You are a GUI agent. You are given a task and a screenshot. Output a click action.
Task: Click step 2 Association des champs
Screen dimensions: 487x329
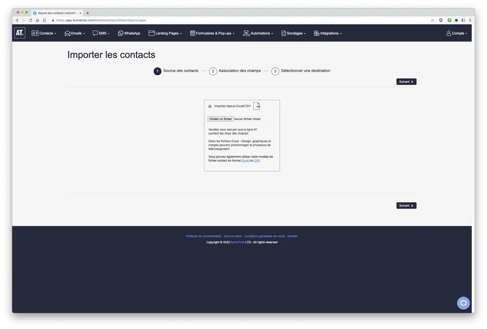point(235,71)
